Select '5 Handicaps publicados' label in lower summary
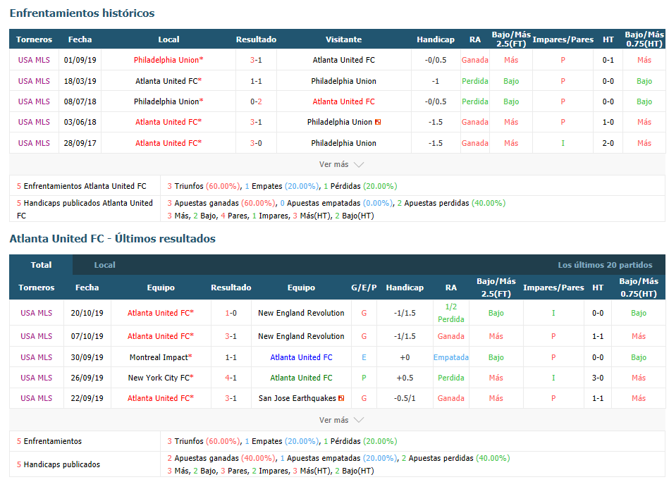 (x=59, y=464)
